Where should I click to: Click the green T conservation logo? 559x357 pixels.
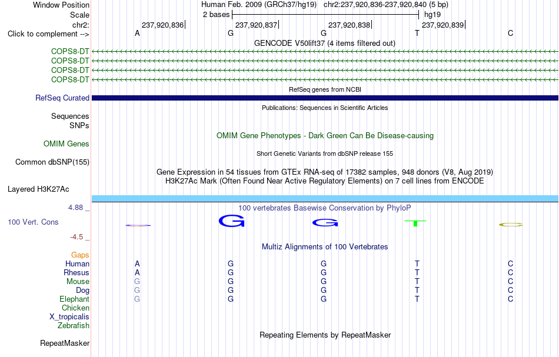[x=415, y=223]
